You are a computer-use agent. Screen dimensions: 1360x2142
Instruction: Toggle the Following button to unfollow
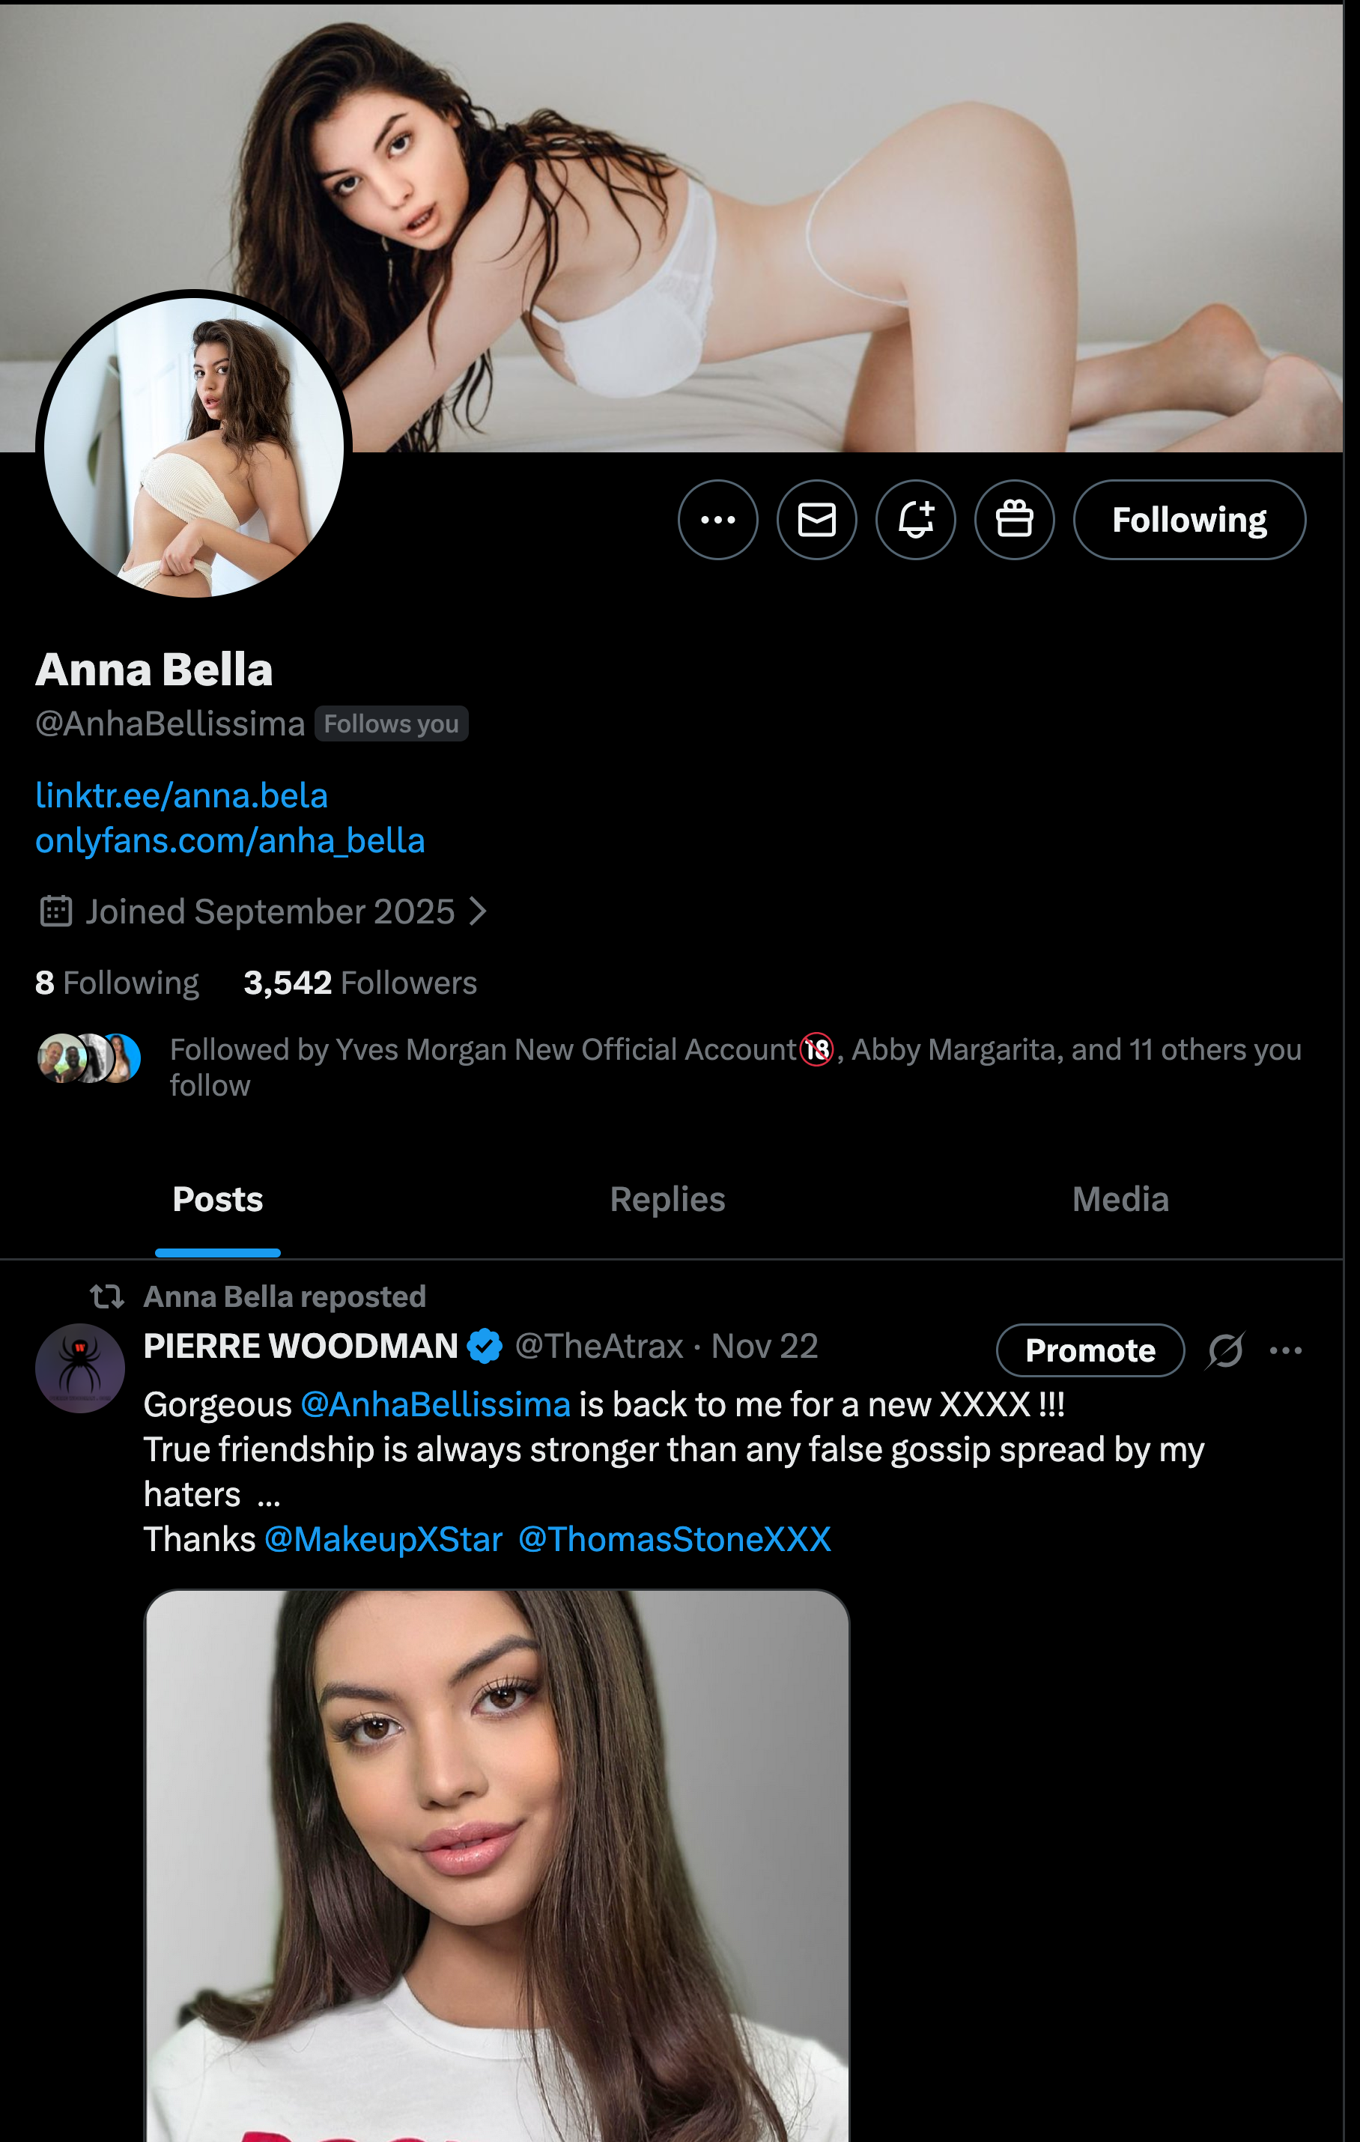(x=1189, y=520)
